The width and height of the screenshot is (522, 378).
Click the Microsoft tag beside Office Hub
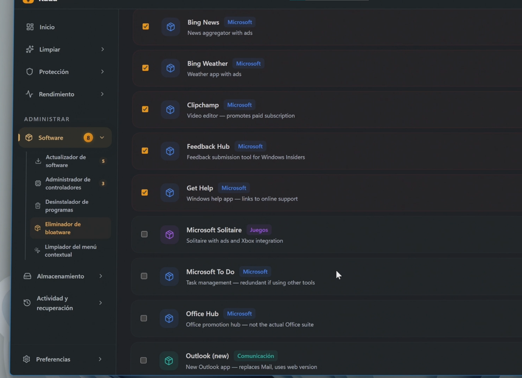pyautogui.click(x=240, y=313)
